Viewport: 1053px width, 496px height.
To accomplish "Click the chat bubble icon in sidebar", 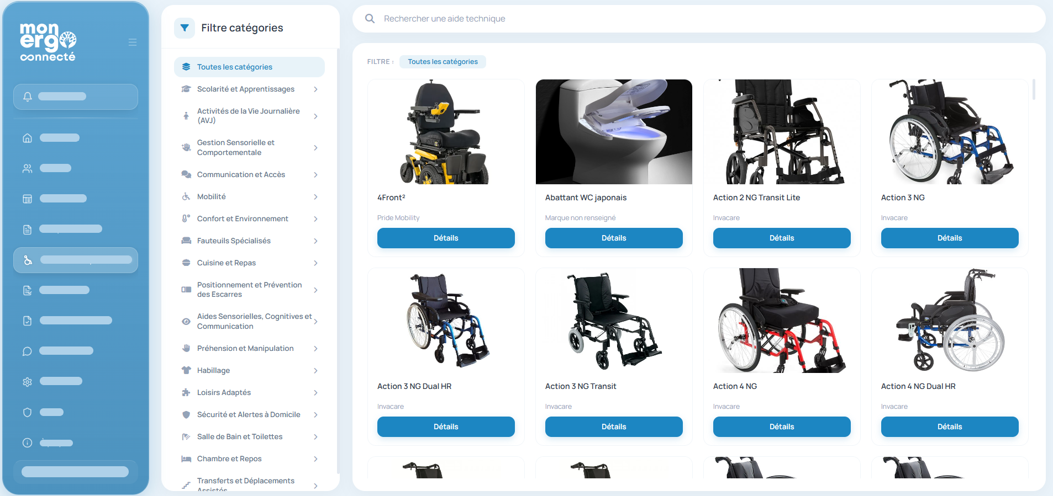I will pos(27,351).
